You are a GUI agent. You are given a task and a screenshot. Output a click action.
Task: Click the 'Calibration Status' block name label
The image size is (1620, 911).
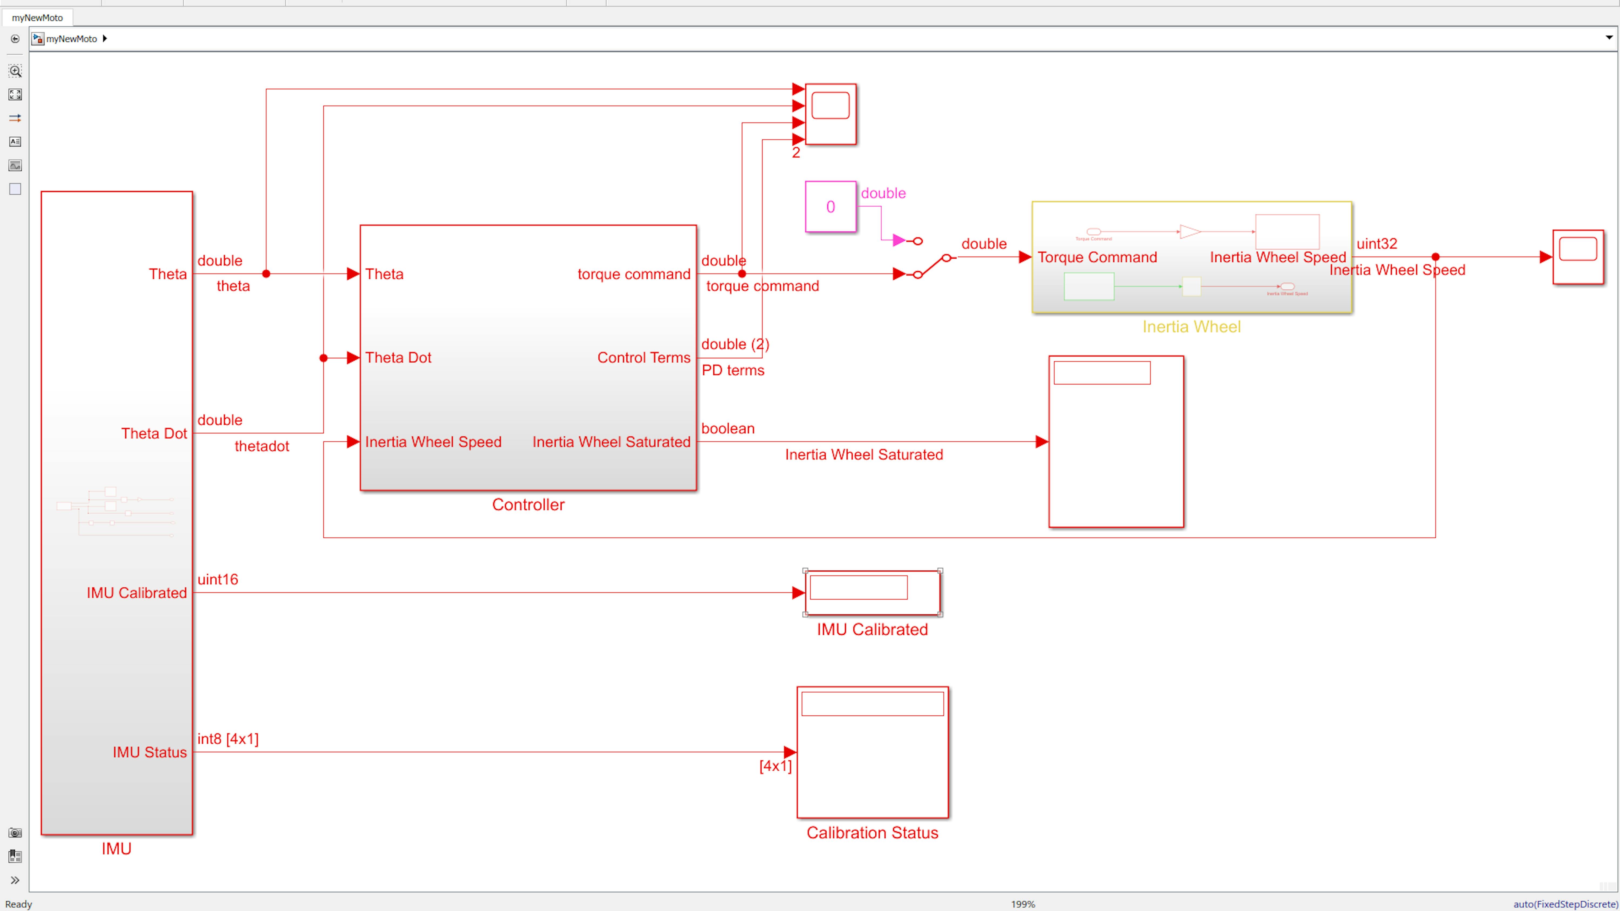click(873, 833)
